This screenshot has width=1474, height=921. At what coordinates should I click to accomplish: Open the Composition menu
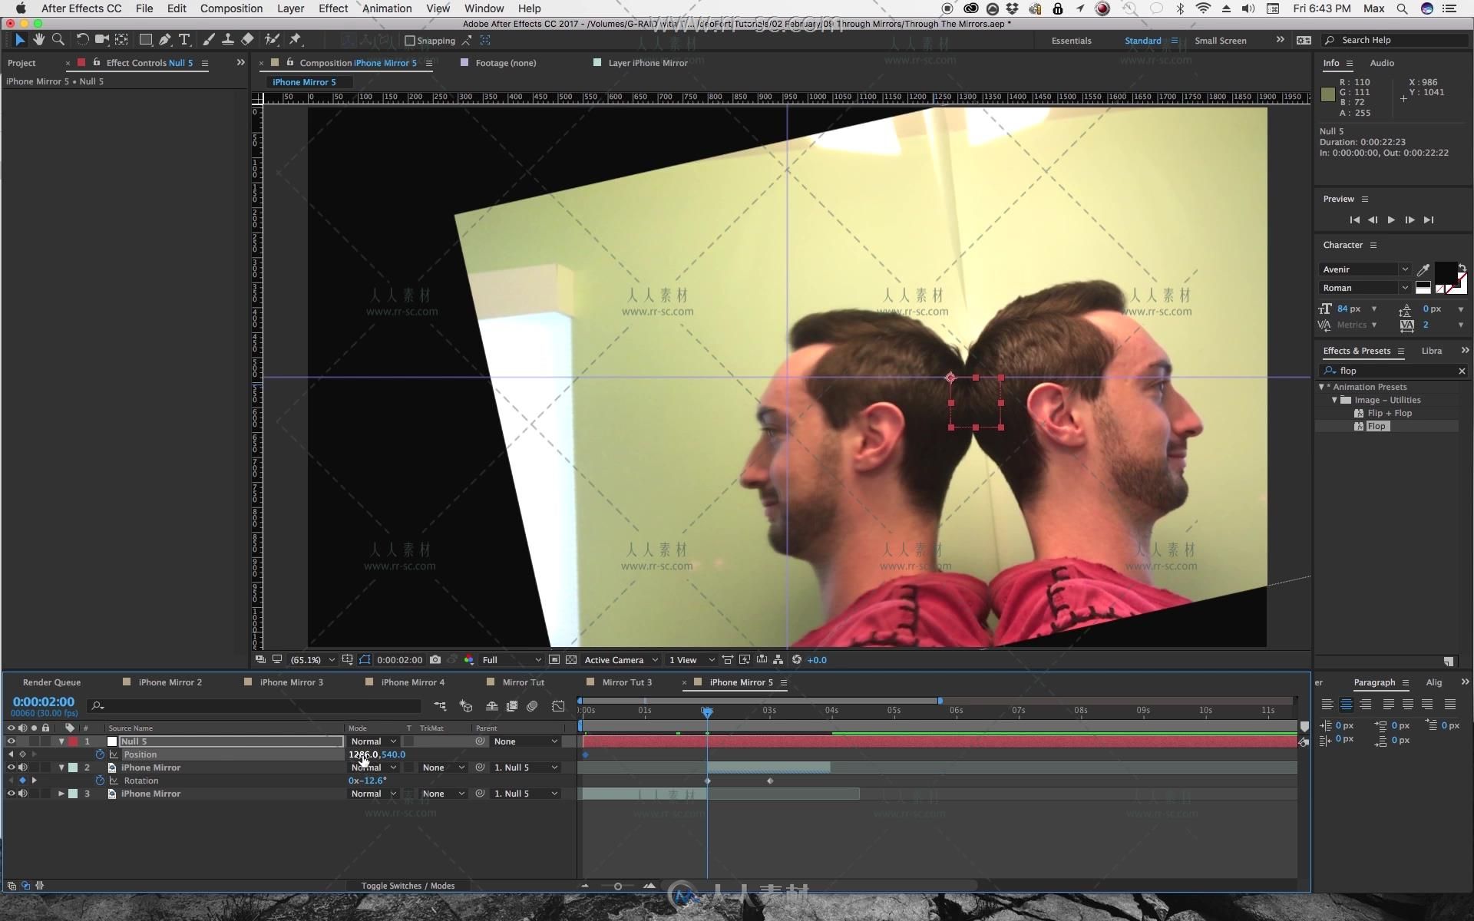pos(231,8)
